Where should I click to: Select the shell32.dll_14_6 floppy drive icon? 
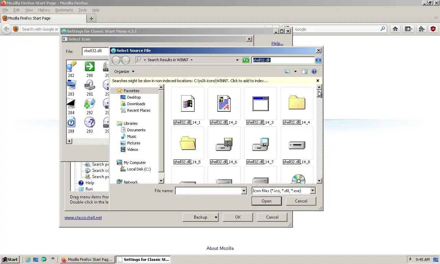[224, 146]
